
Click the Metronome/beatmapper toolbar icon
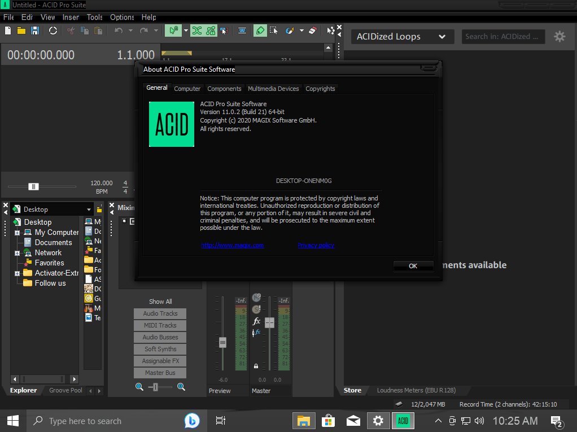point(242,30)
